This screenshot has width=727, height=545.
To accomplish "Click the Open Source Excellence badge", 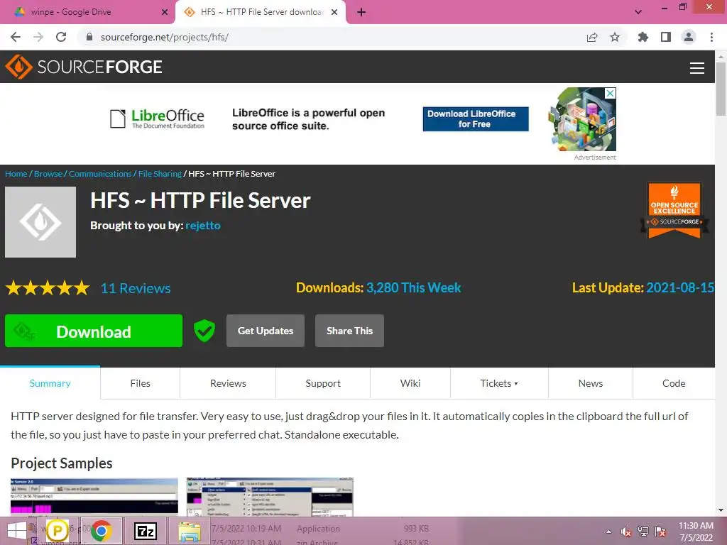I will [674, 210].
